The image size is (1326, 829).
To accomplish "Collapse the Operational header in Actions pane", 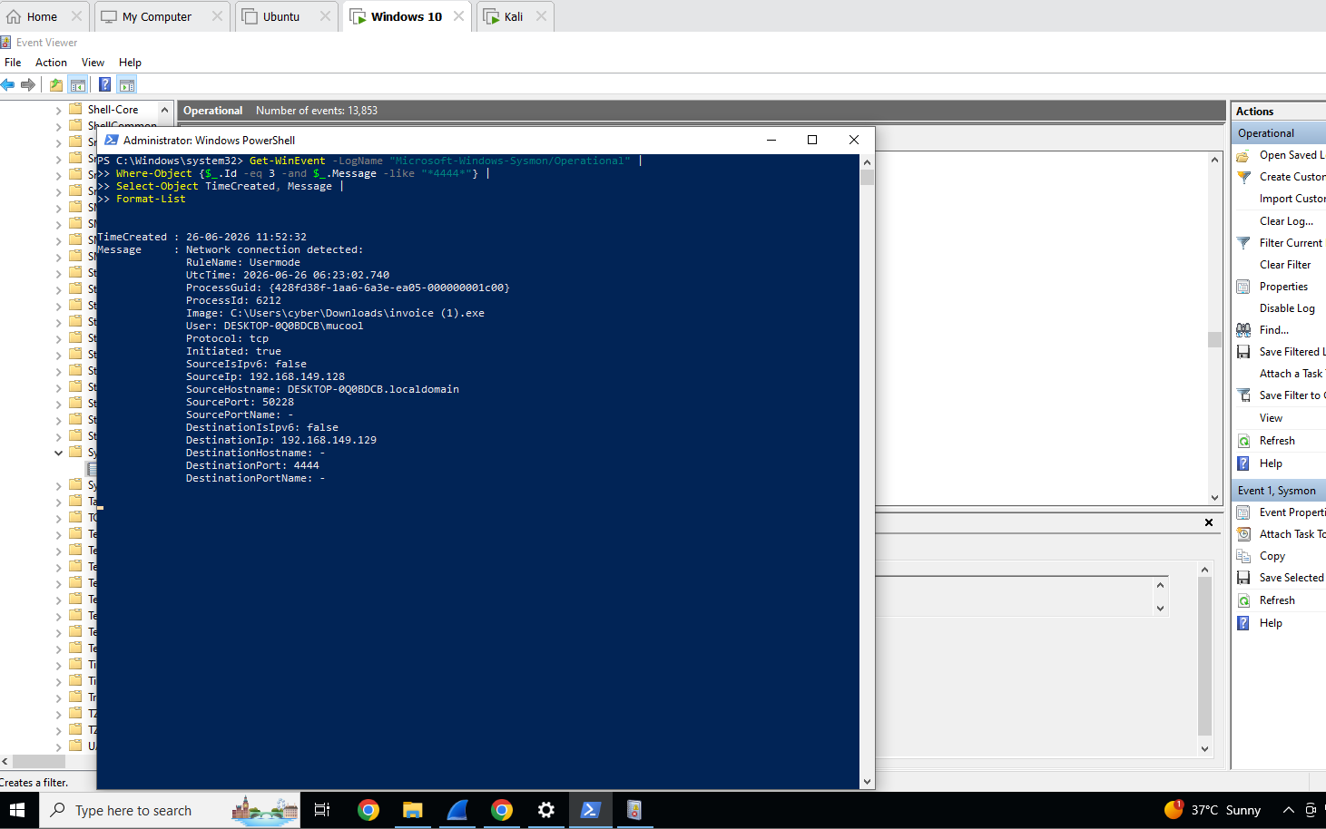I will coord(1278,133).
